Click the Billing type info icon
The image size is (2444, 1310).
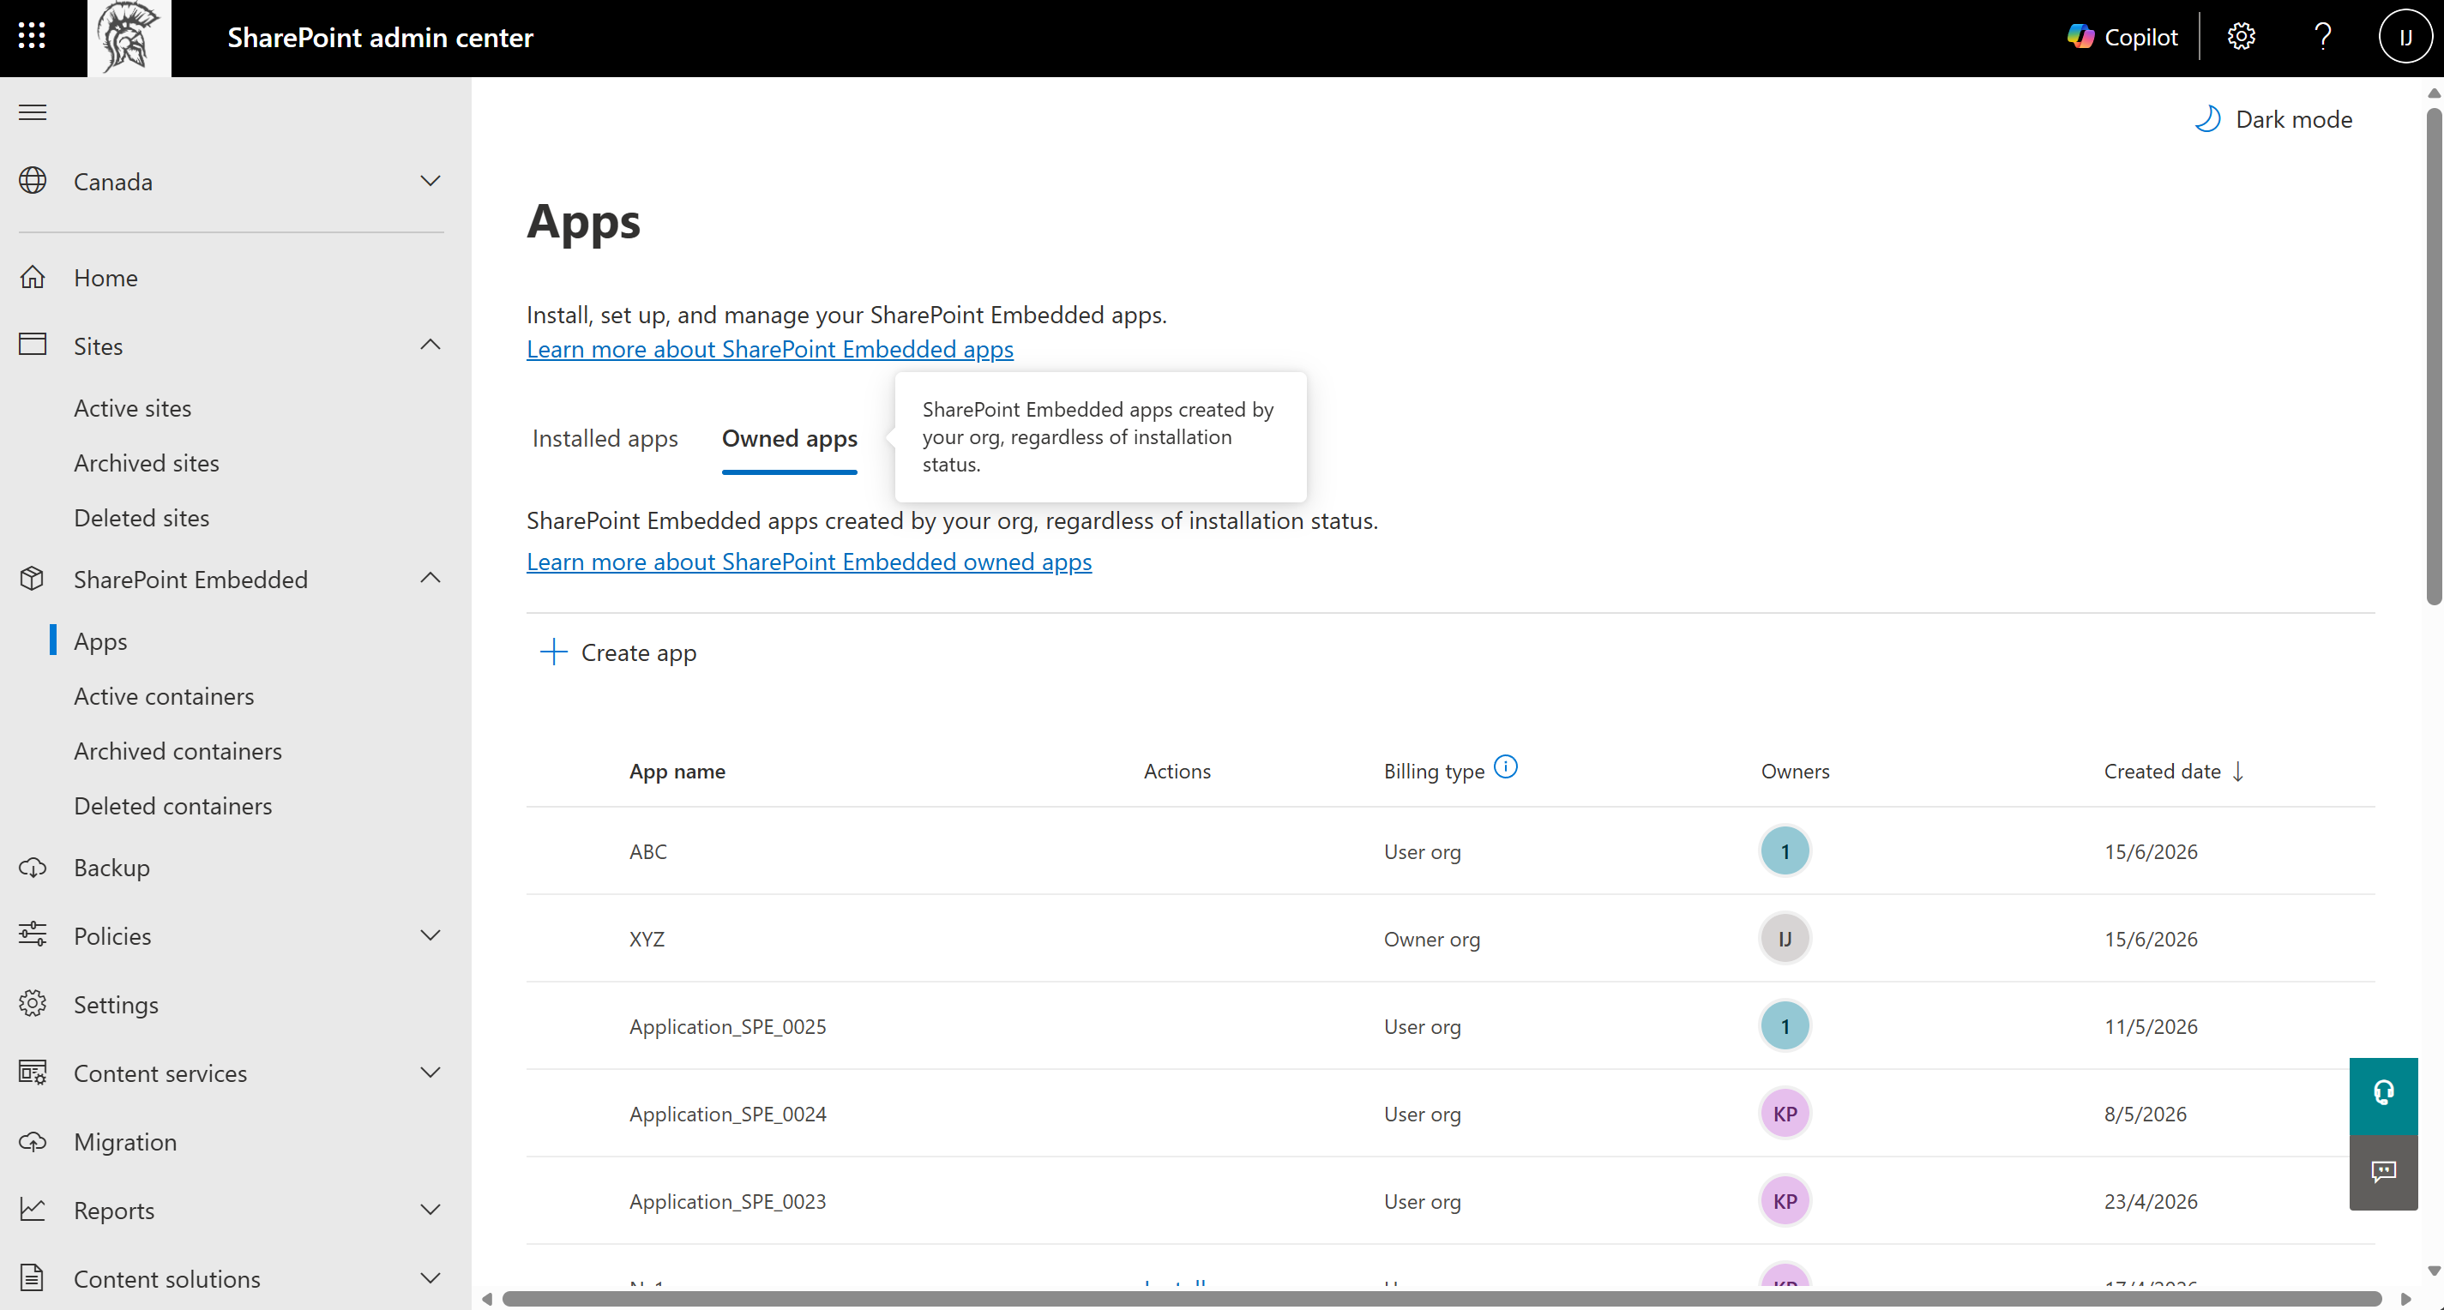pyautogui.click(x=1506, y=766)
